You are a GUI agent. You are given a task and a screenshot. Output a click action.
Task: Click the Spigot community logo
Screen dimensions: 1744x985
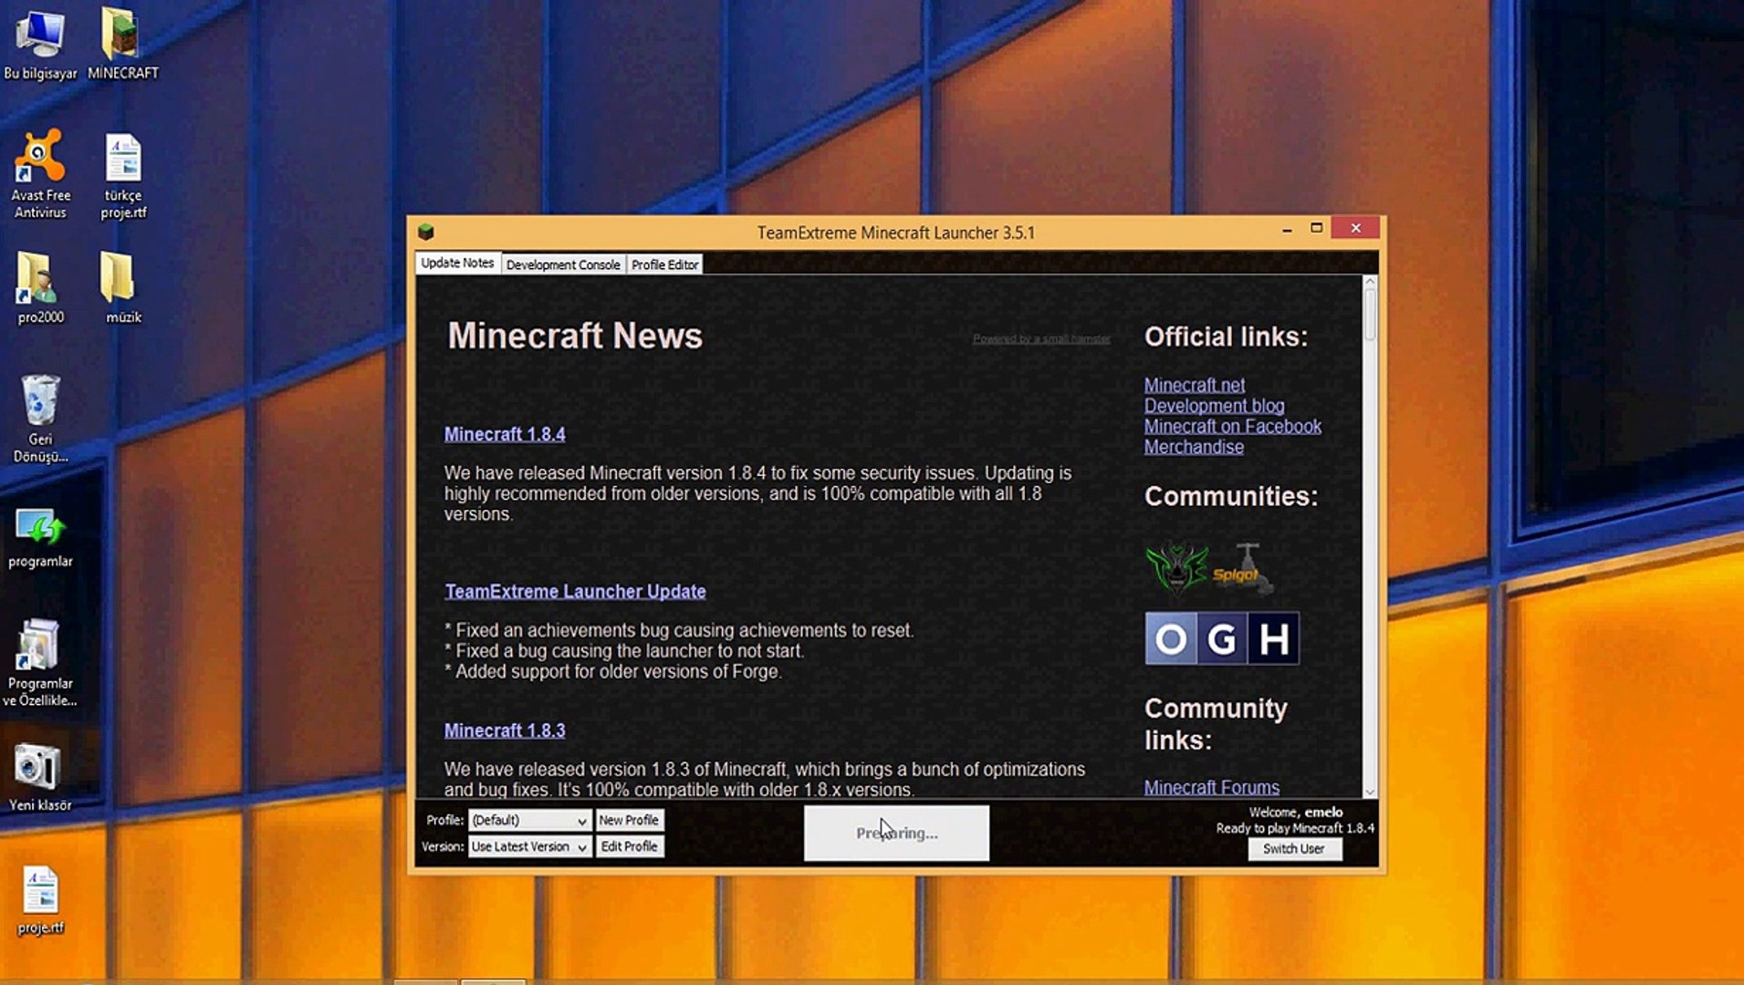point(1243,569)
